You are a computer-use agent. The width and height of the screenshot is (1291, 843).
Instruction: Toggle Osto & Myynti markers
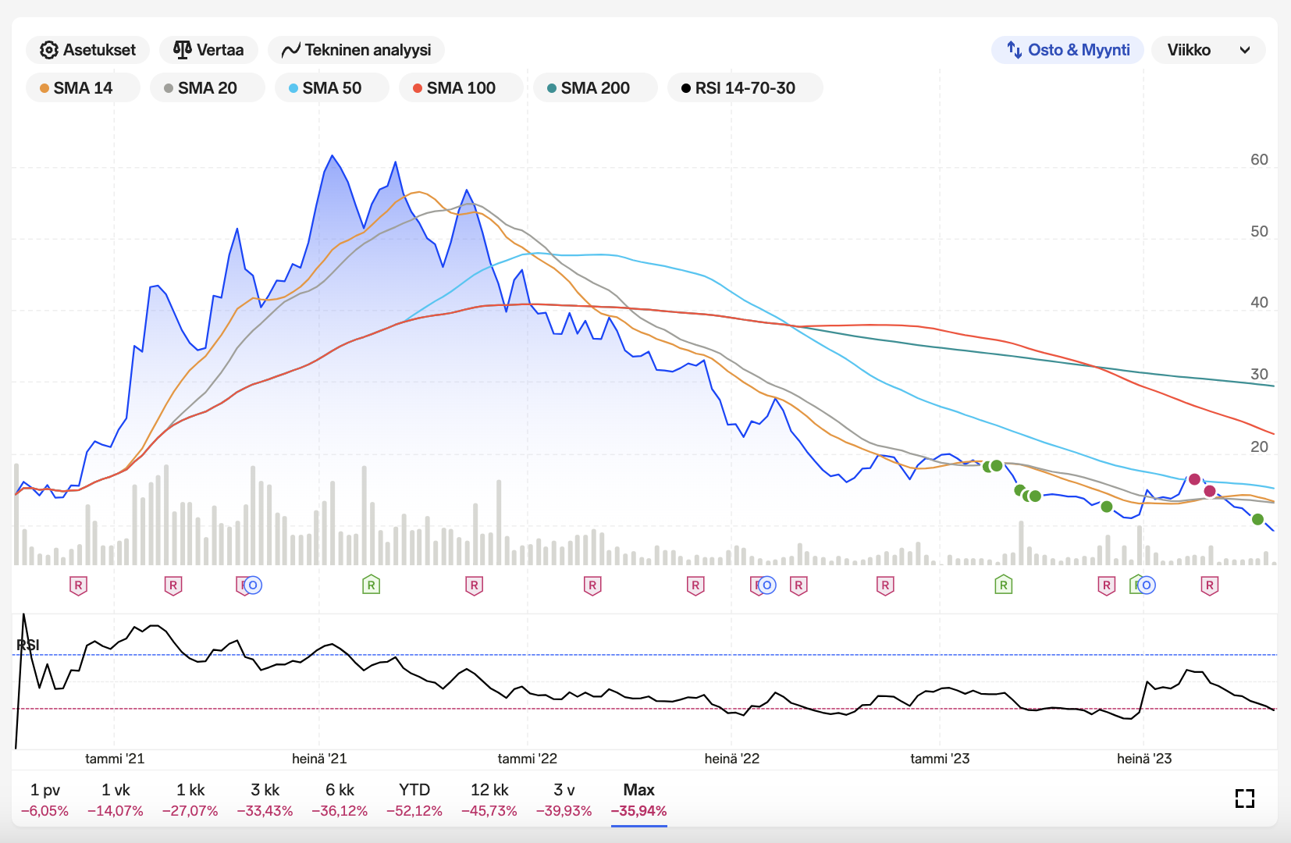pyautogui.click(x=1067, y=50)
